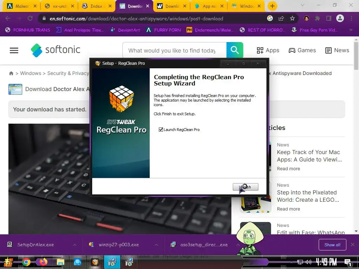This screenshot has width=359, height=269.
Task: Open the tab search chevron
Action: tap(303, 5)
